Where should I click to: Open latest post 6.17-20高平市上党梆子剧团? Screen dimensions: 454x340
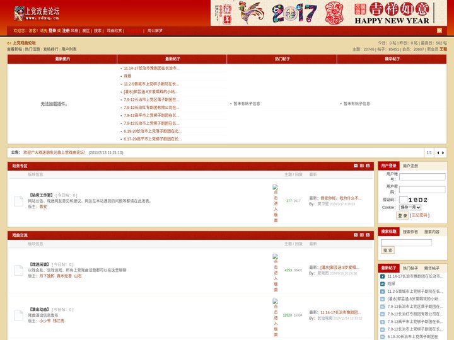153,139
